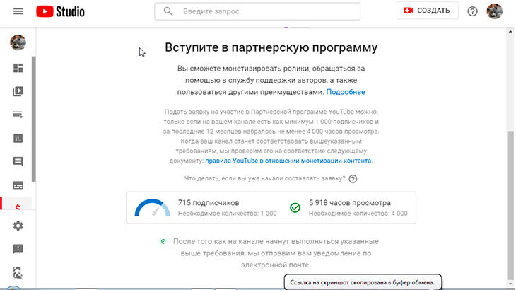
Task: Follow the 'Подробнее' link
Action: [346, 92]
